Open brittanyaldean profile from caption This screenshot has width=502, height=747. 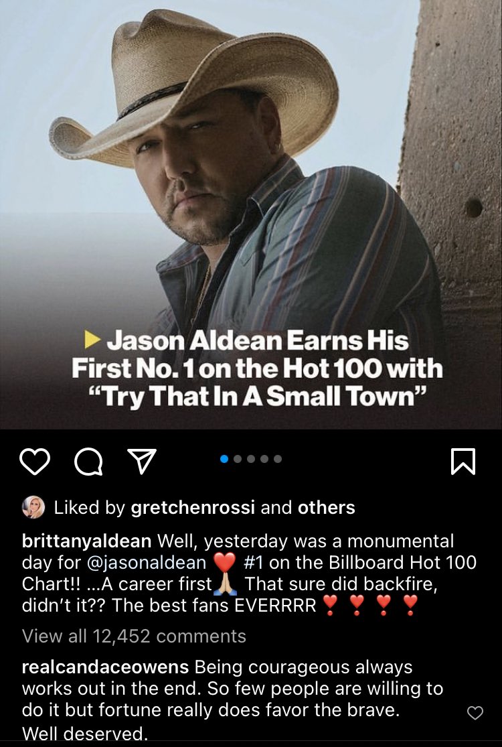tap(86, 541)
